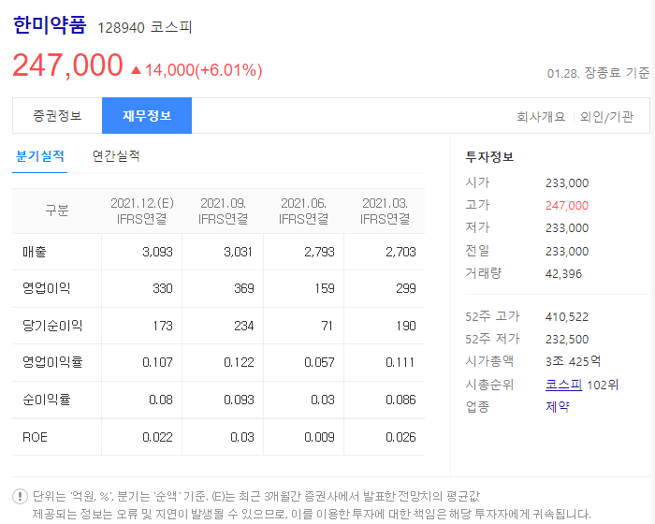Click the 순이익률 value 0.08
Viewport: 655px width, 524px height.
[161, 400]
